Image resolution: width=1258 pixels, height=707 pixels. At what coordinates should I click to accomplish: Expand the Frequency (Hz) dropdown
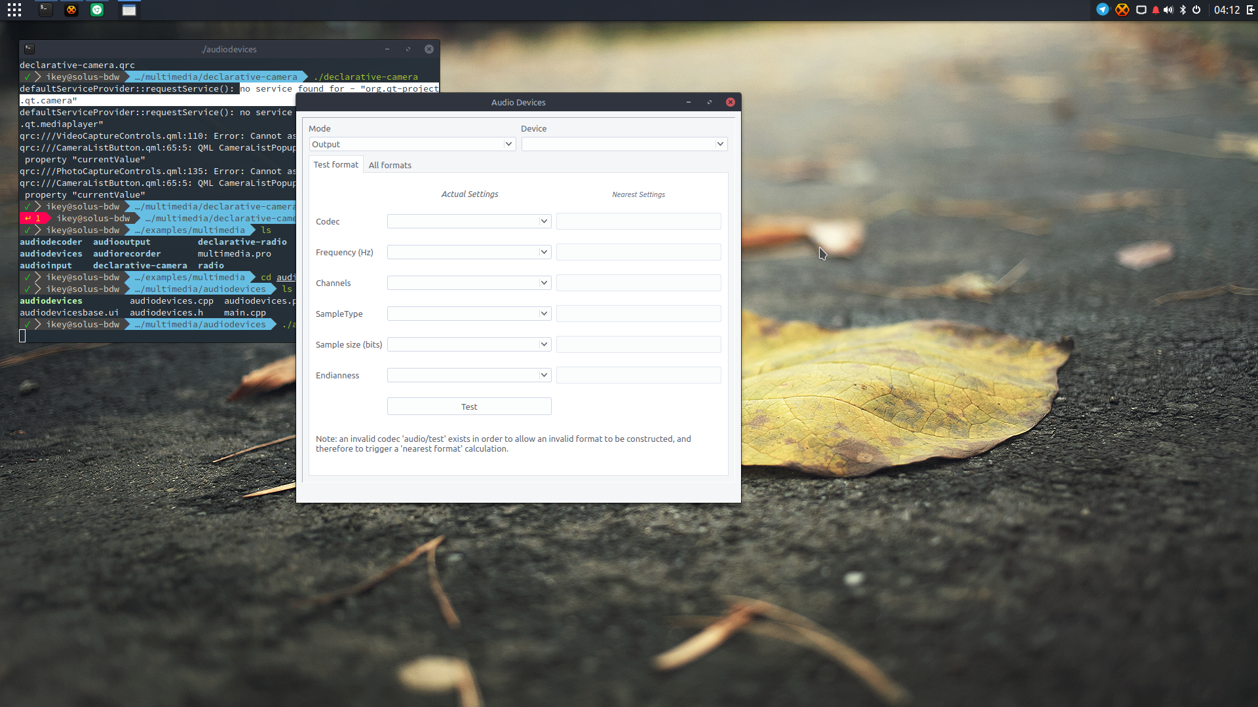click(x=469, y=252)
